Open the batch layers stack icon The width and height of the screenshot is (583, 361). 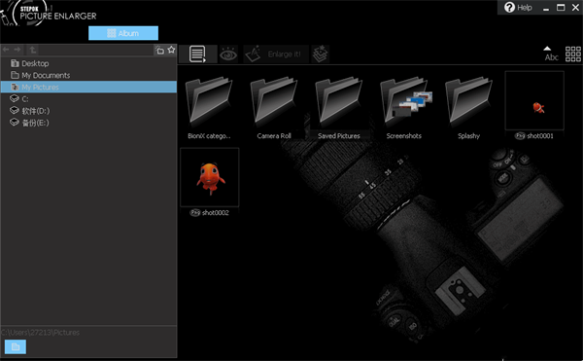tap(320, 54)
